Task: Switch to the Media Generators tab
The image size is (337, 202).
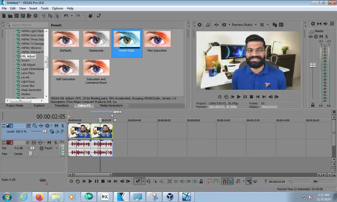Action: pos(111,105)
